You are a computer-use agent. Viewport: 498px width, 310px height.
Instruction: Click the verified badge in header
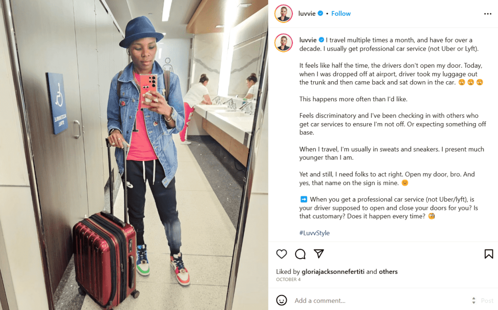click(x=321, y=14)
